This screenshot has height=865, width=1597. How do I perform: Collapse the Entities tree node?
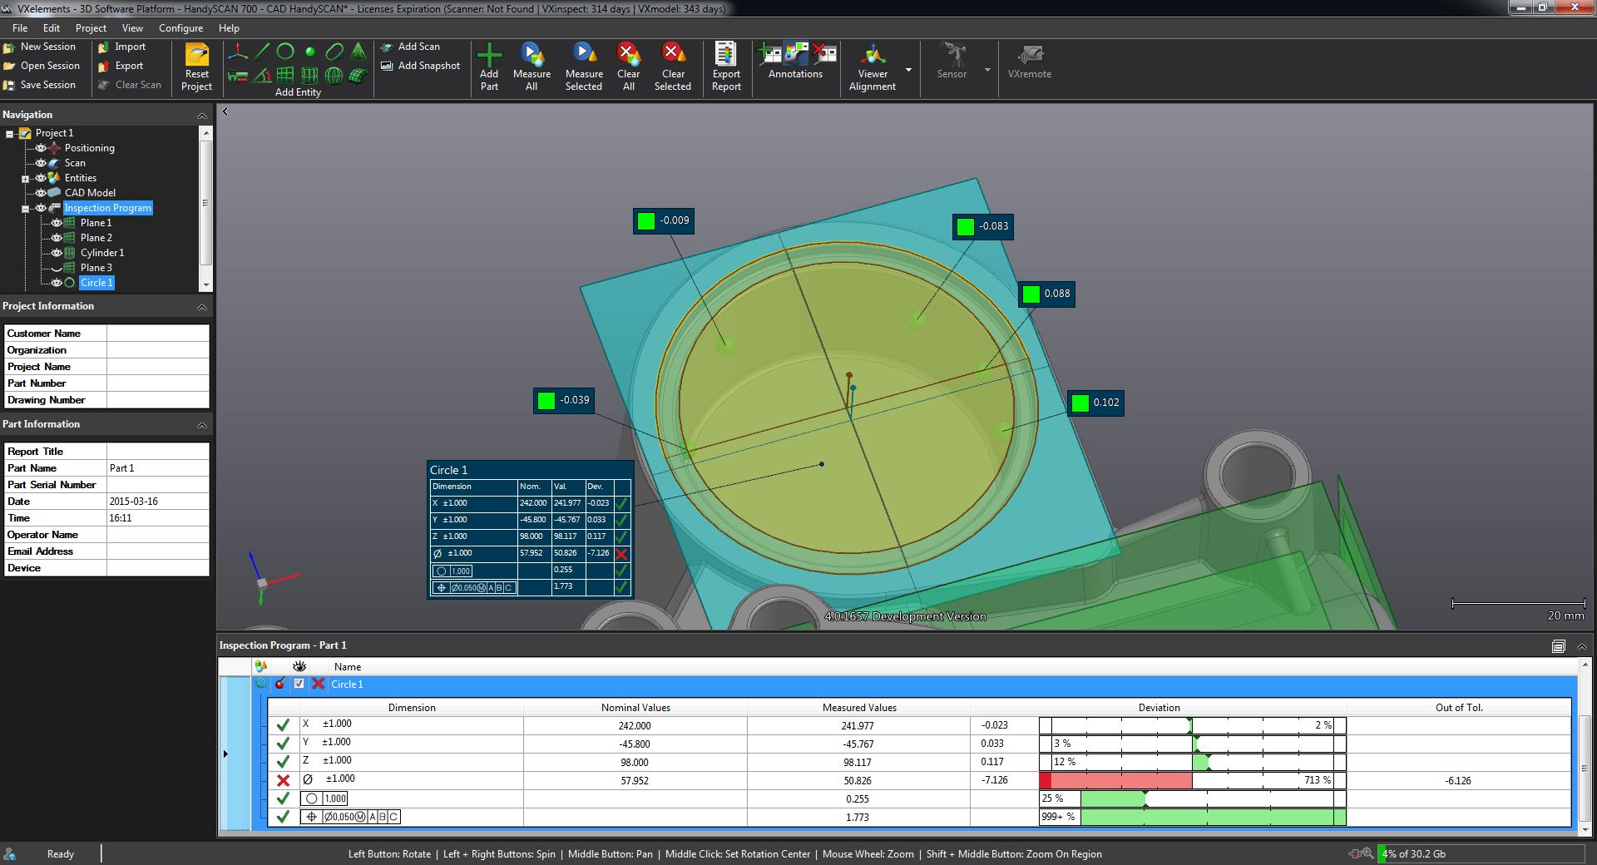tap(25, 178)
